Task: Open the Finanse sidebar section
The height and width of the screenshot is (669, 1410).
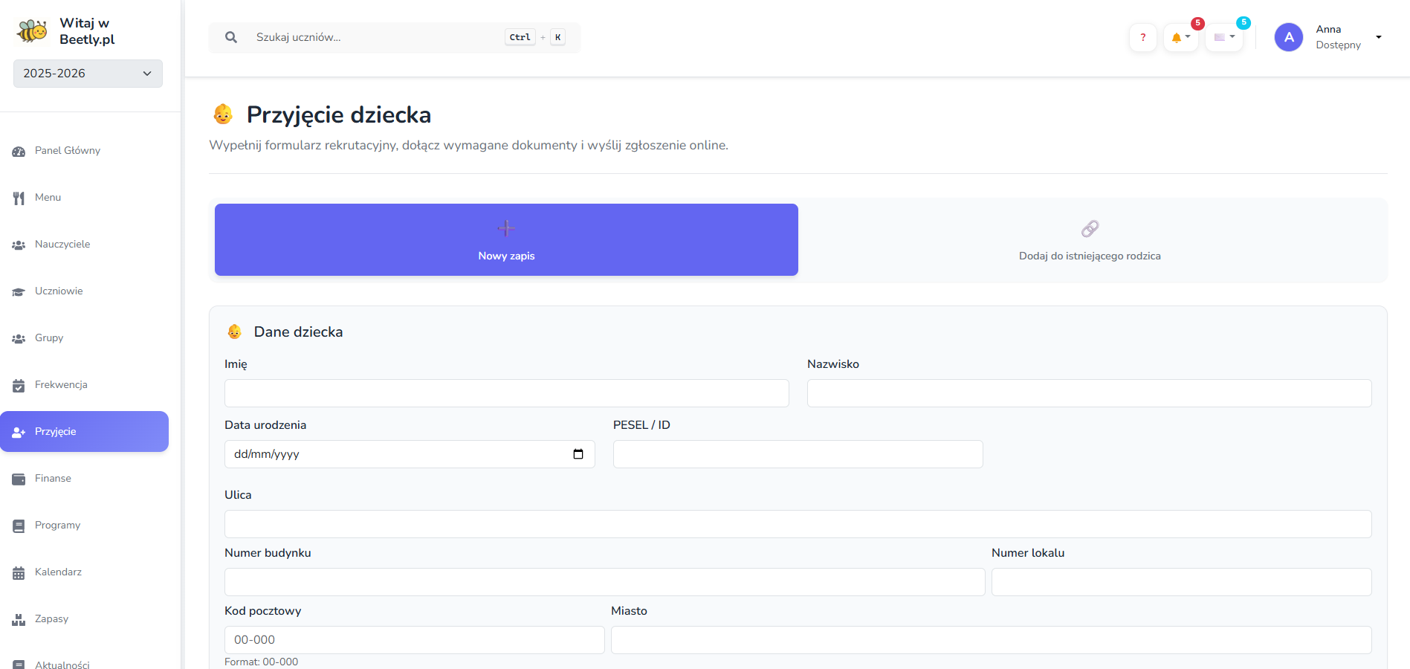Action: tap(53, 479)
